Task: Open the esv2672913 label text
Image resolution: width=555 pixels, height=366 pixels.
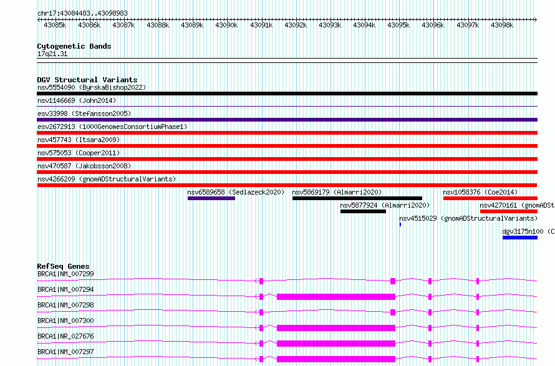Action: tap(112, 127)
